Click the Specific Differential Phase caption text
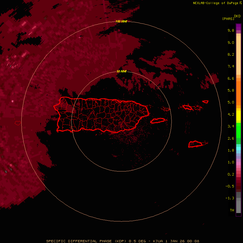Viewport: 243px width, 243px height. (x=123, y=241)
